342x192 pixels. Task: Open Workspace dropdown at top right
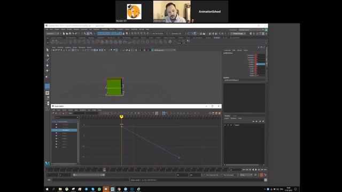pos(251,30)
